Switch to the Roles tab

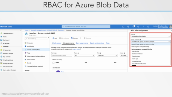tap(107, 43)
